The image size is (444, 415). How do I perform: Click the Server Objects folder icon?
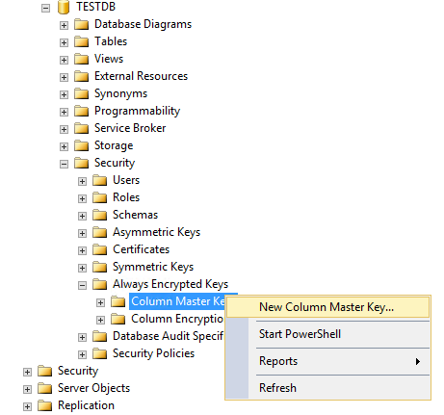(44, 388)
